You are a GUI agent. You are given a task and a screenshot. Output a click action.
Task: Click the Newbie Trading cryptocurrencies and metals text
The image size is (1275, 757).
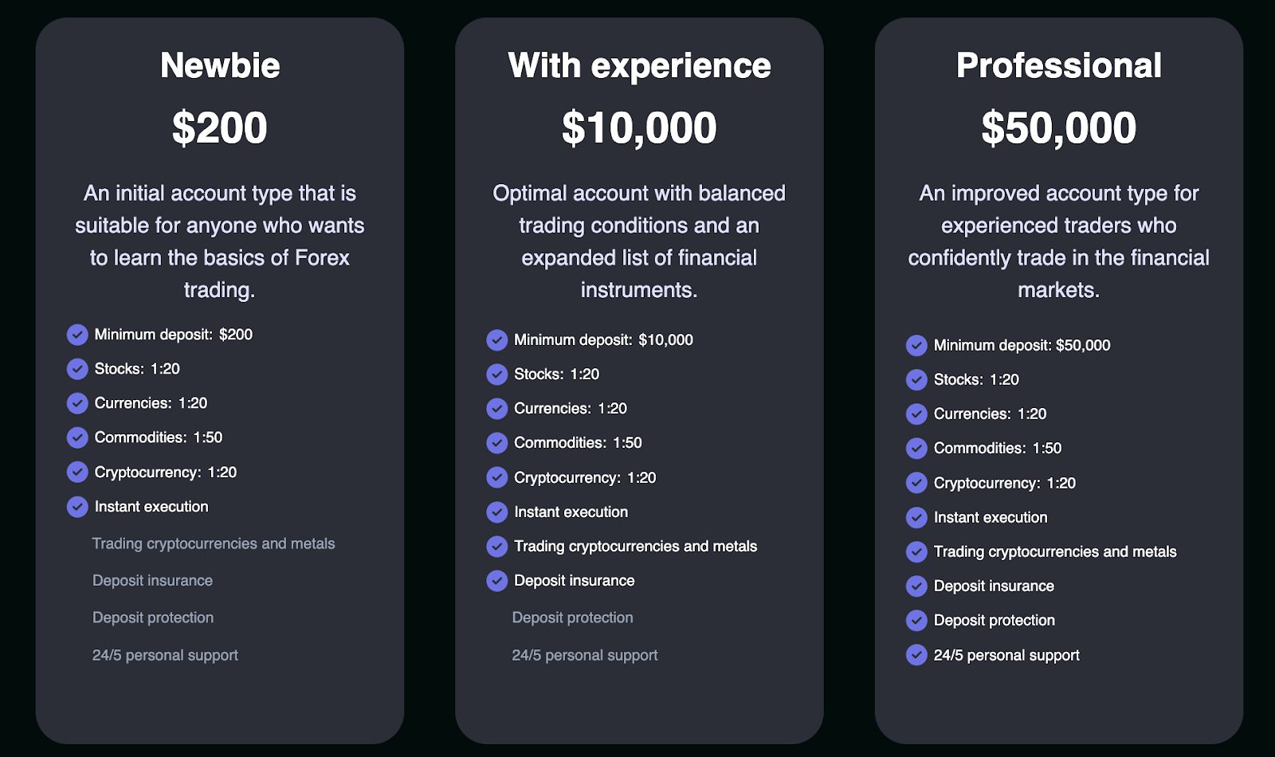(214, 543)
